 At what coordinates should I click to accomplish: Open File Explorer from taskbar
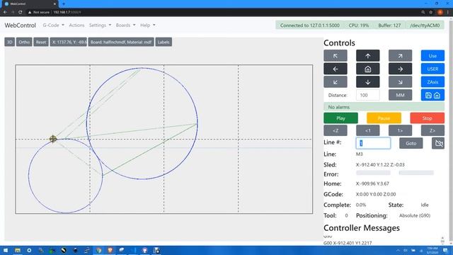click(x=17, y=250)
